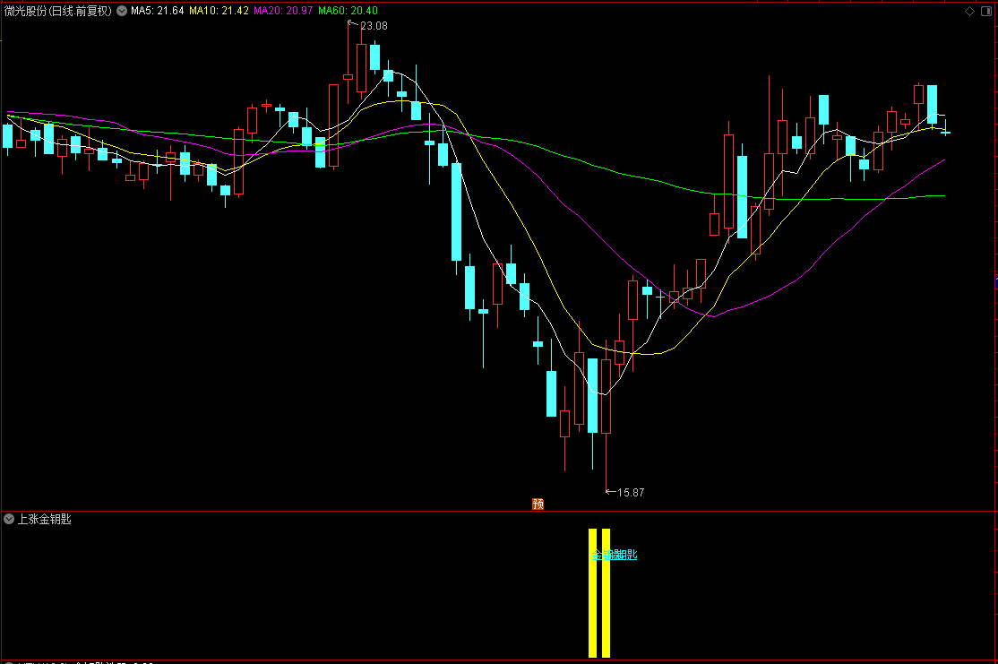
Task: Select the 上涨金钥匙 indicator name
Action: (x=44, y=519)
